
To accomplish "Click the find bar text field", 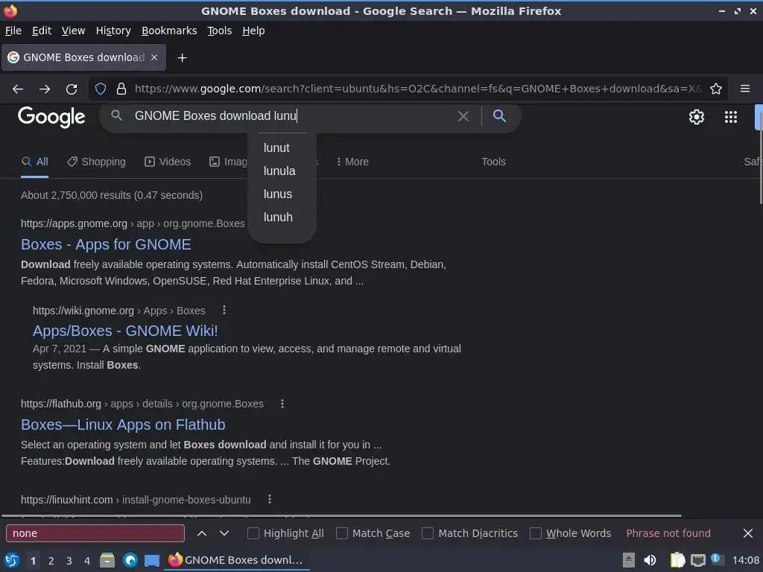I will pyautogui.click(x=95, y=533).
